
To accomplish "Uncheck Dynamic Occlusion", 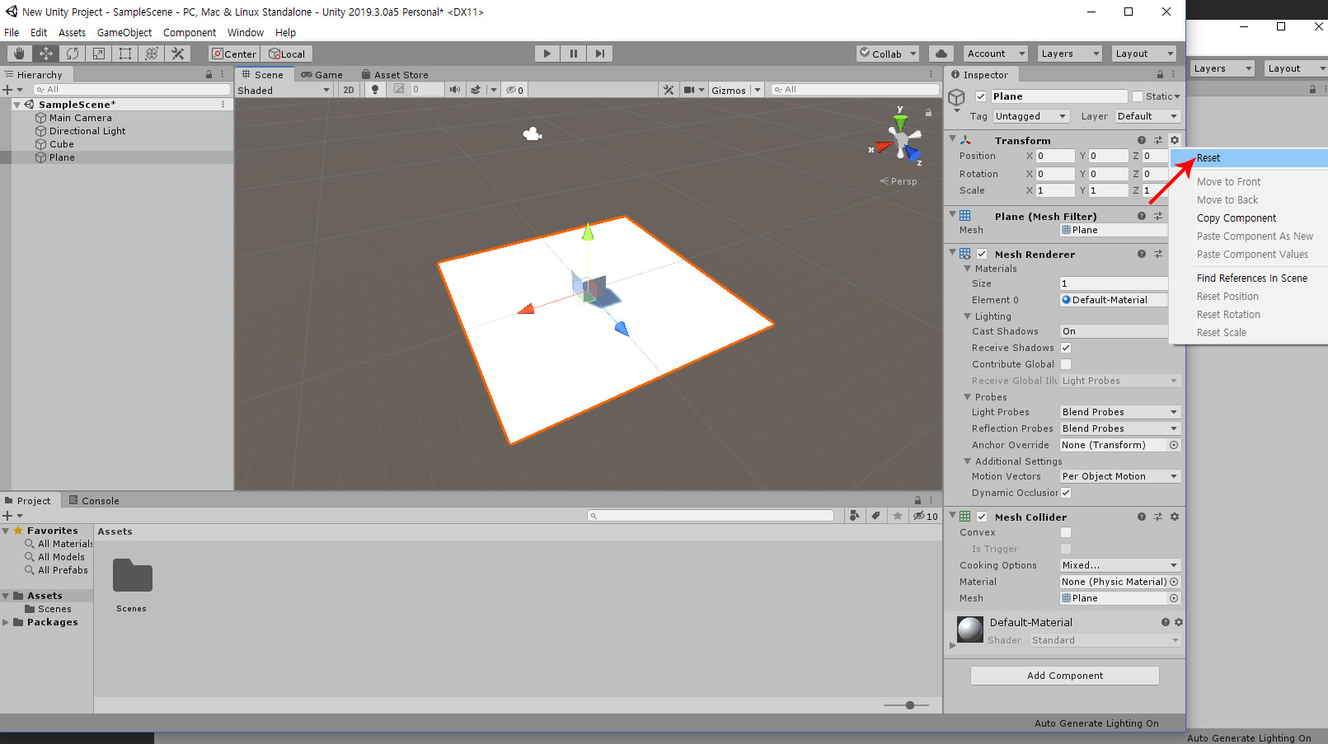I will point(1066,493).
